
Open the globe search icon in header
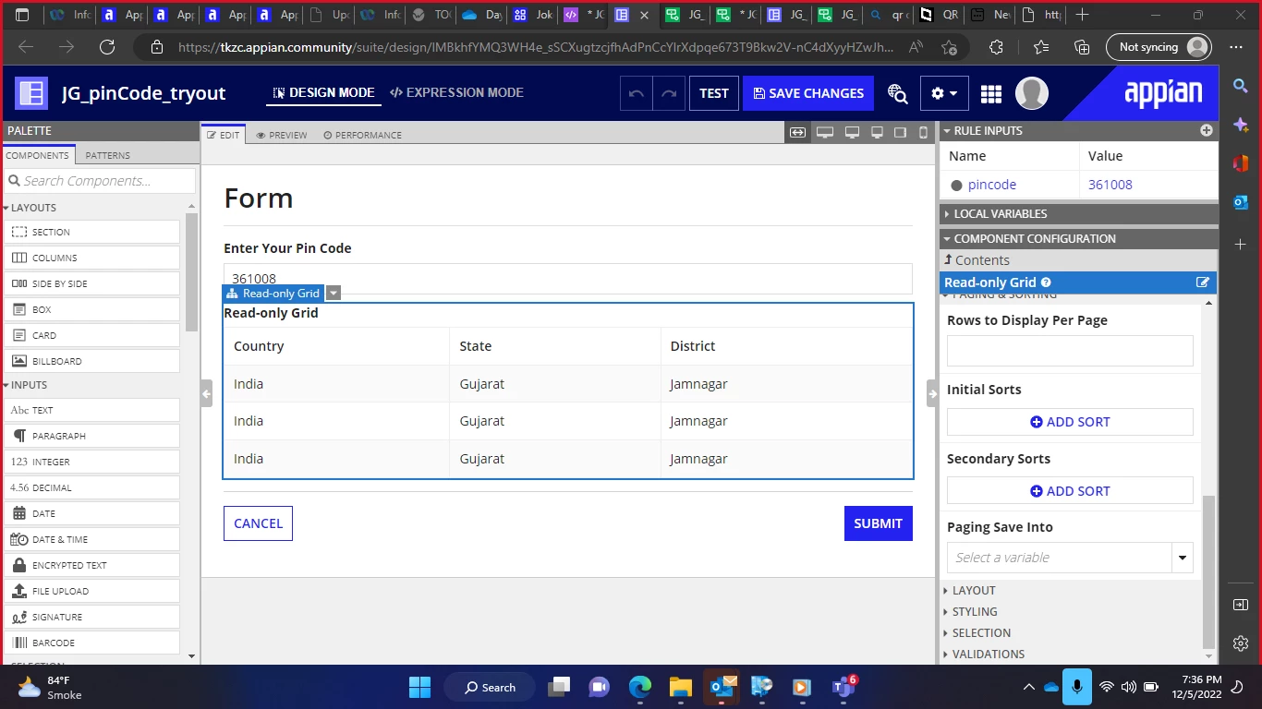[x=897, y=93]
